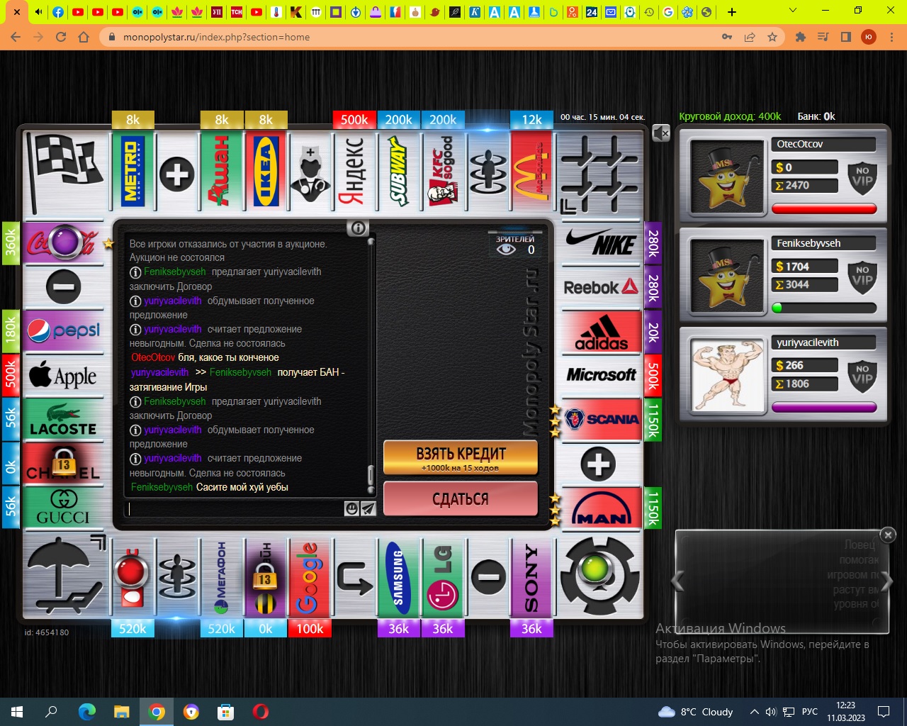Open OtecOtcov player avatar
Viewport: 907px width, 726px height.
(726, 177)
